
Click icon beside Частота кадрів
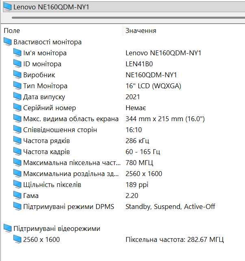17,152
